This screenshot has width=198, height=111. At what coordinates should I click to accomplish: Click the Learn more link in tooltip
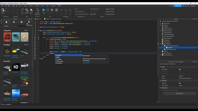click(86, 63)
